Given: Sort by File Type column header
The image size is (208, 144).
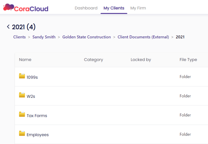Looking at the screenshot, I should pos(188,60).
